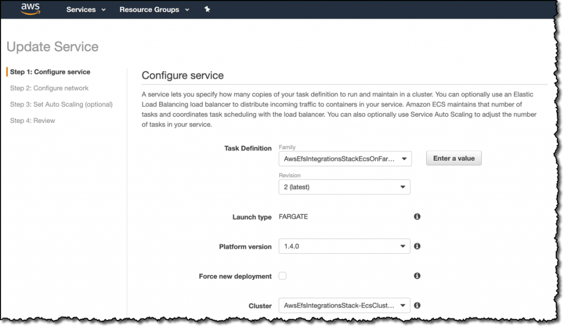Show info for Launch type
The image size is (564, 327).
pos(417,217)
